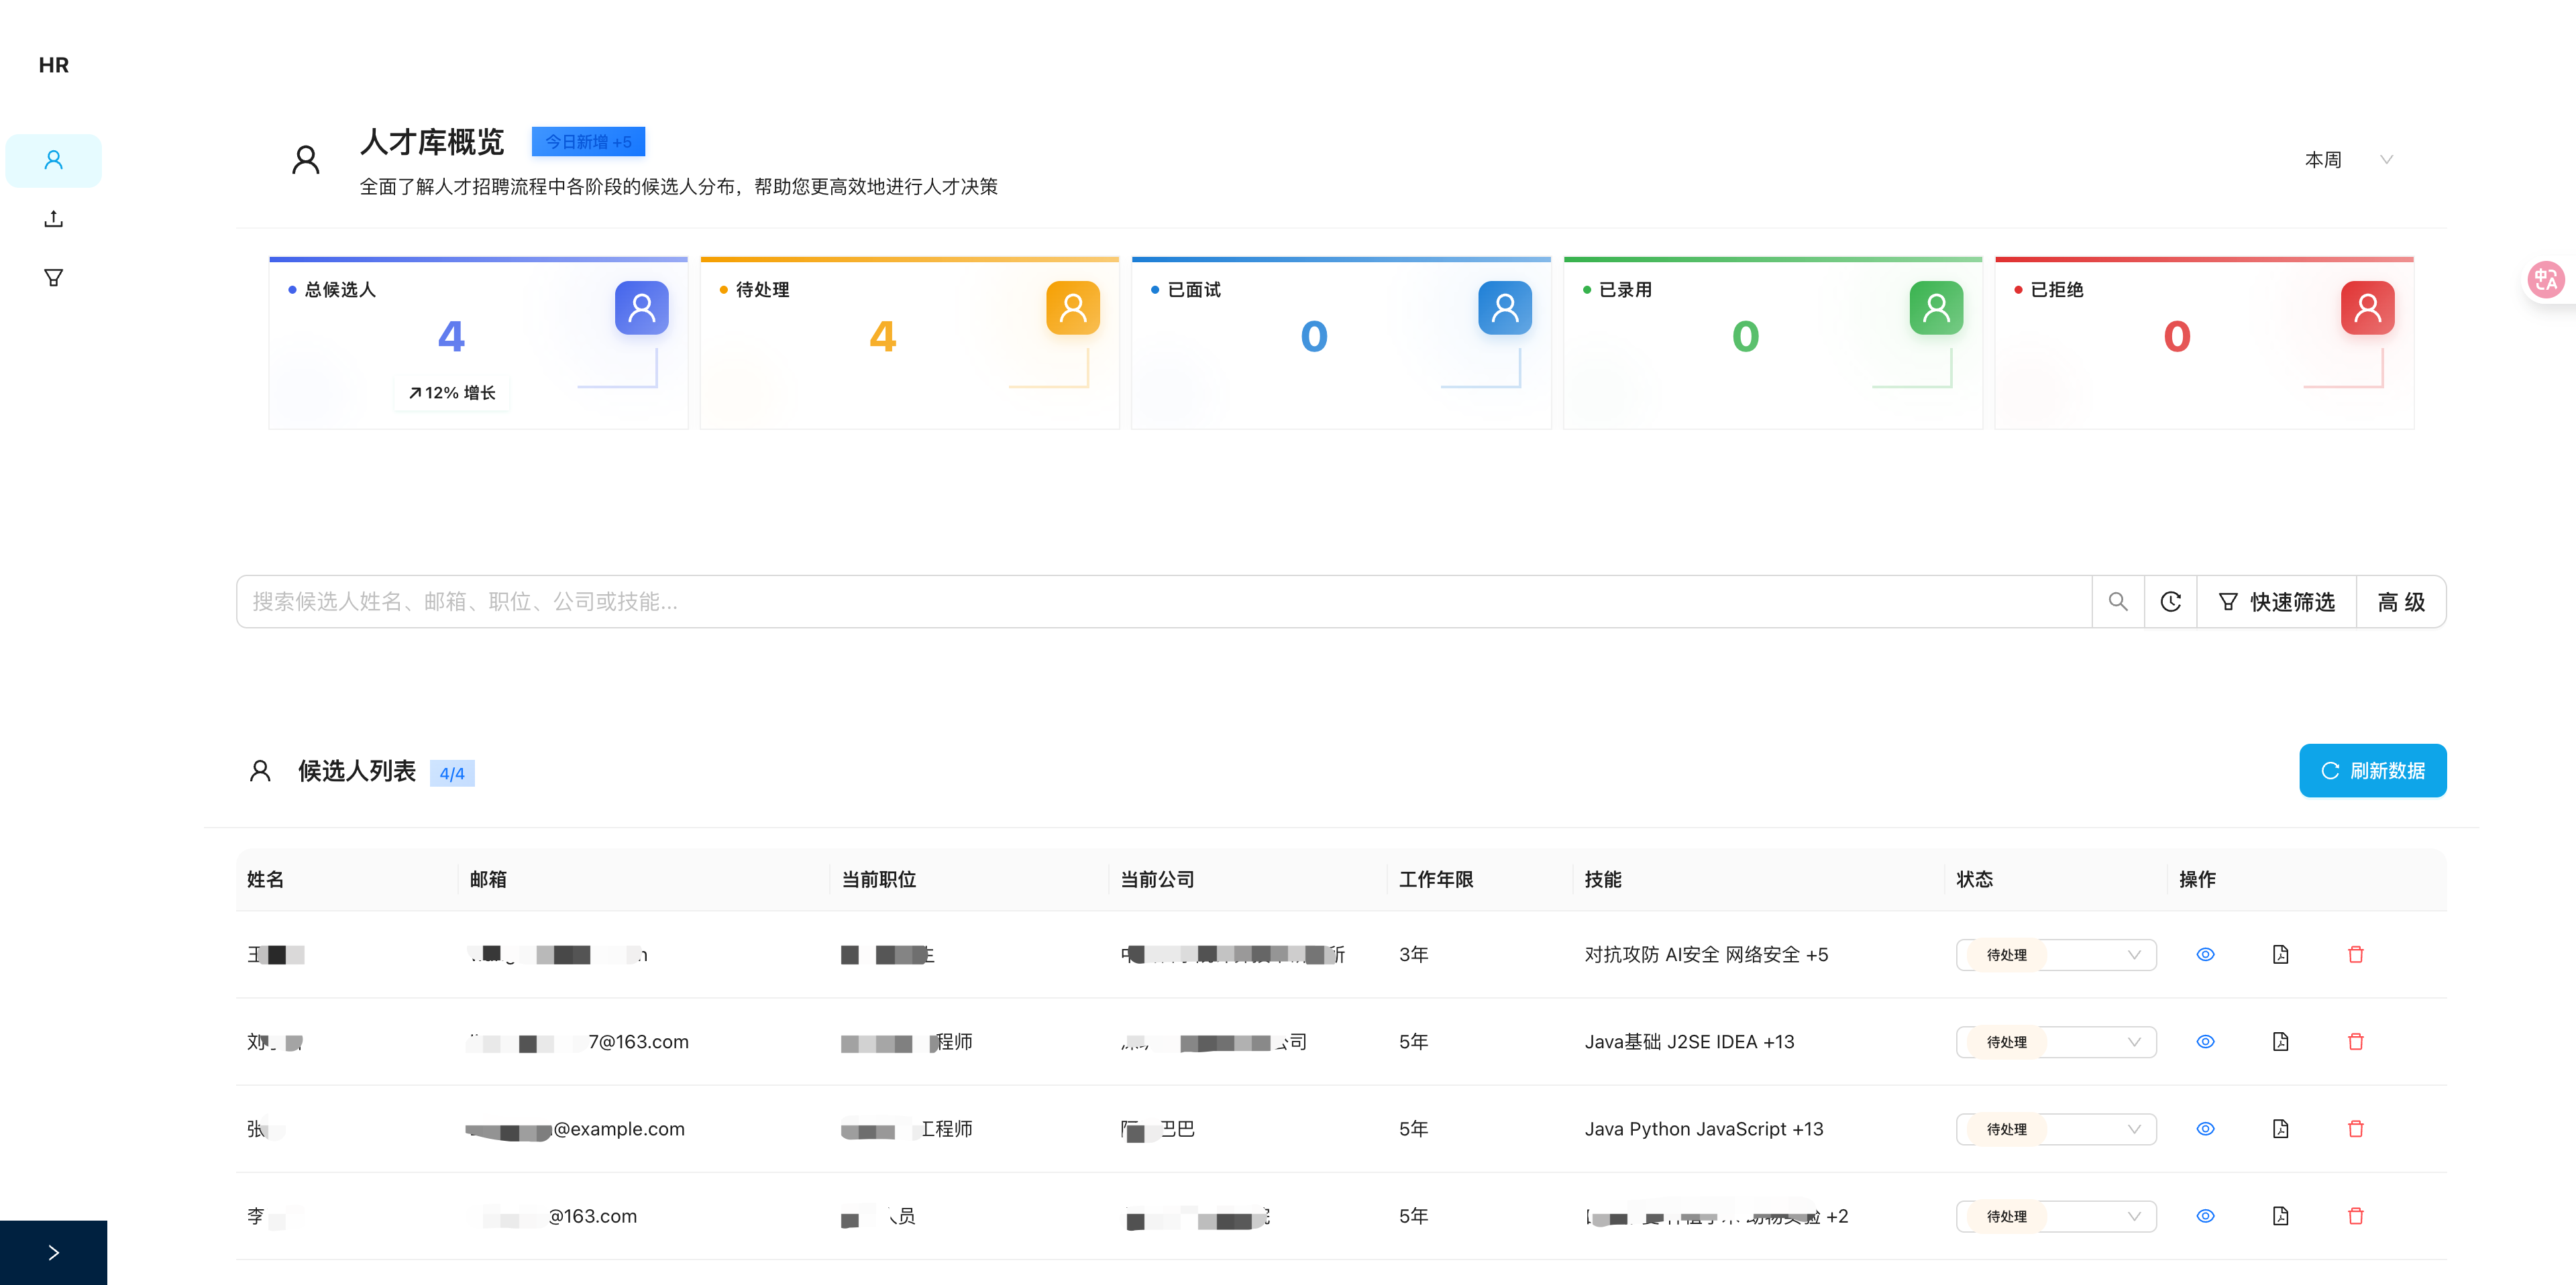Click the search history clock icon
This screenshot has width=2576, height=1285.
[x=2170, y=602]
